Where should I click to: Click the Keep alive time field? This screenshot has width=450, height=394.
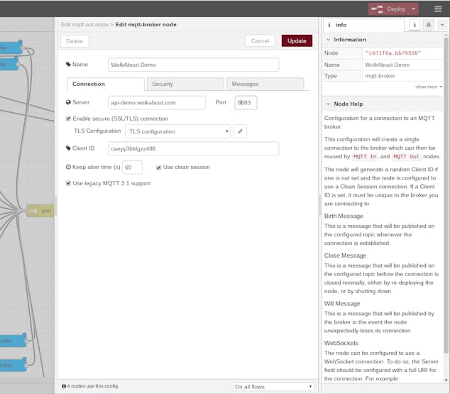(x=132, y=168)
